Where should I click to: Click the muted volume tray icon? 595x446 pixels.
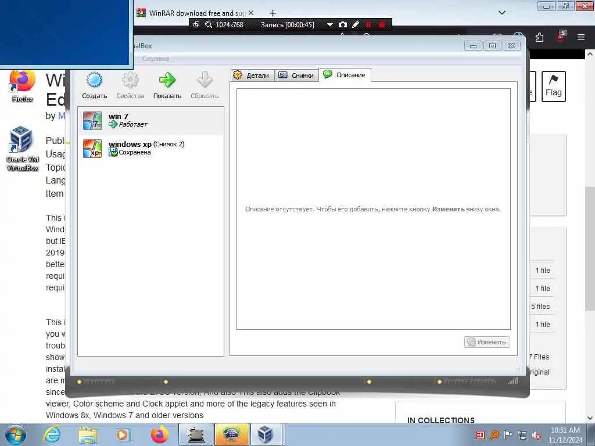coord(536,435)
